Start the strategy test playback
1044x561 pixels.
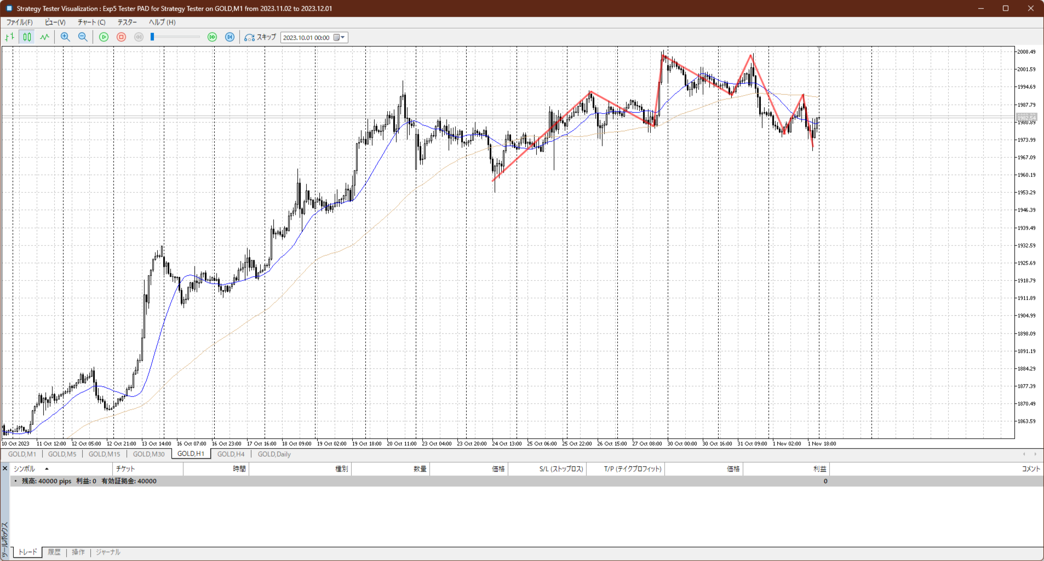(104, 37)
